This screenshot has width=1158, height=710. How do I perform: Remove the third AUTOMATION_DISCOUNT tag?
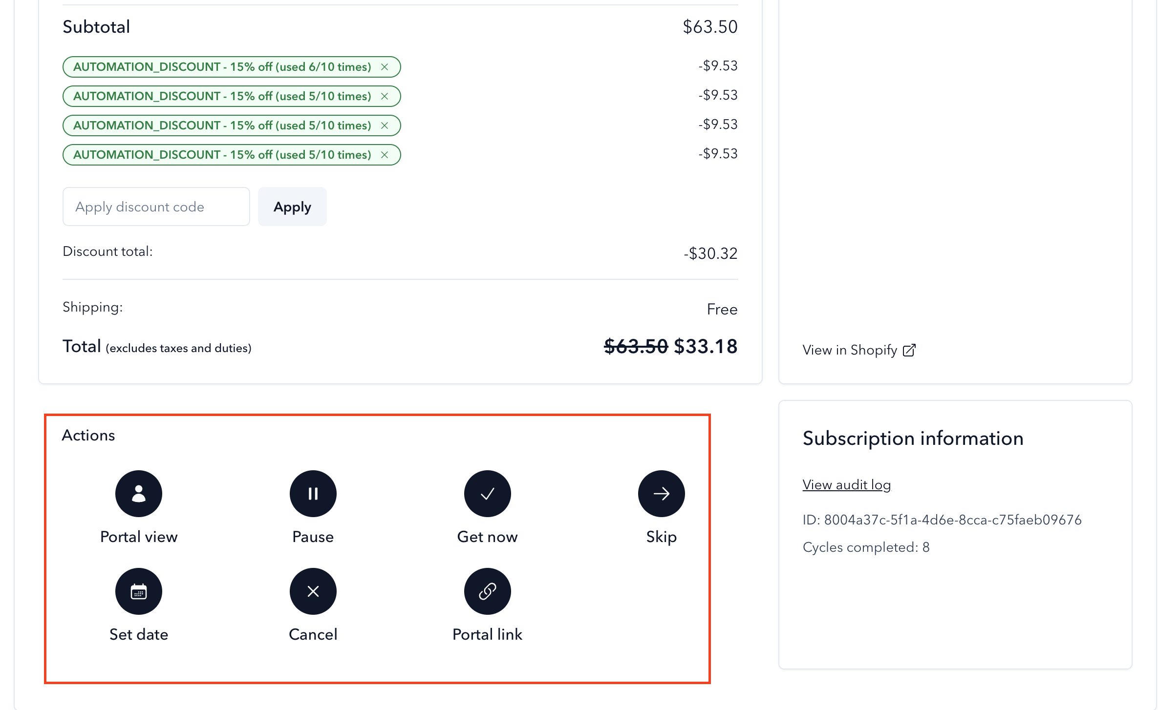coord(385,125)
